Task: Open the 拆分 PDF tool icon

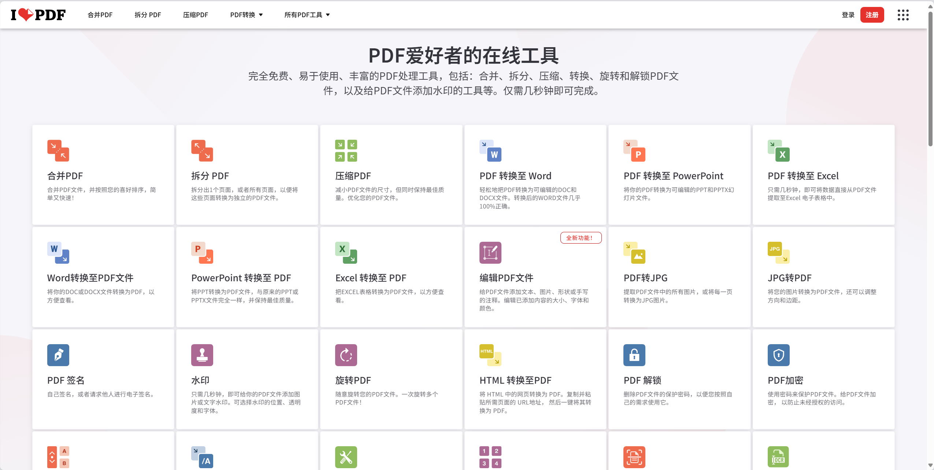Action: click(202, 150)
